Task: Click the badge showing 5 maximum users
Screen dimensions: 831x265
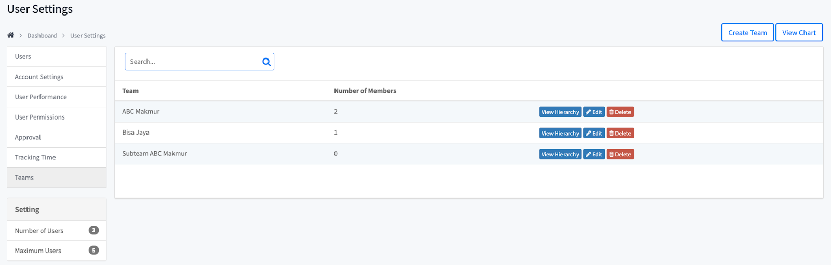Action: pyautogui.click(x=93, y=251)
